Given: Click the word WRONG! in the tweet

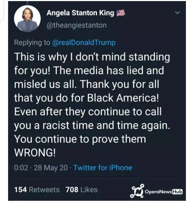Looking at the screenshot, I should 35,153.
